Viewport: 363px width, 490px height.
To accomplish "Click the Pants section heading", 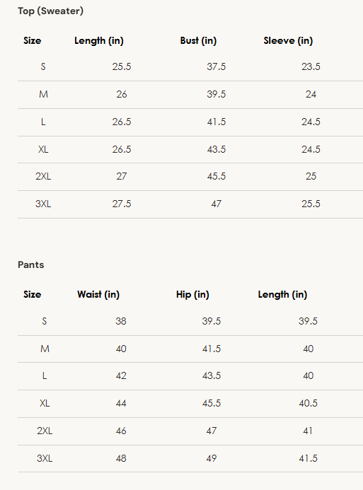I will click(x=30, y=264).
